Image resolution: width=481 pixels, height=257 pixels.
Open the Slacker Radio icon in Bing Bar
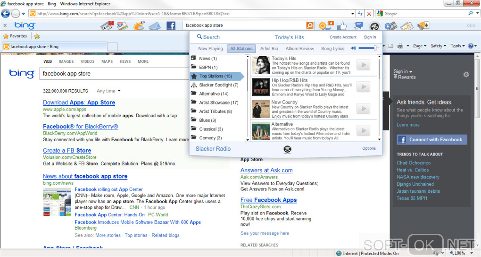tap(374, 26)
